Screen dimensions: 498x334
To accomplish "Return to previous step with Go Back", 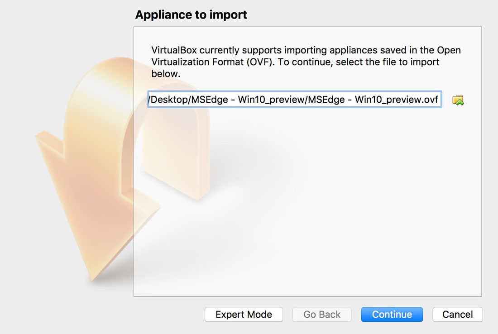I will (322, 315).
